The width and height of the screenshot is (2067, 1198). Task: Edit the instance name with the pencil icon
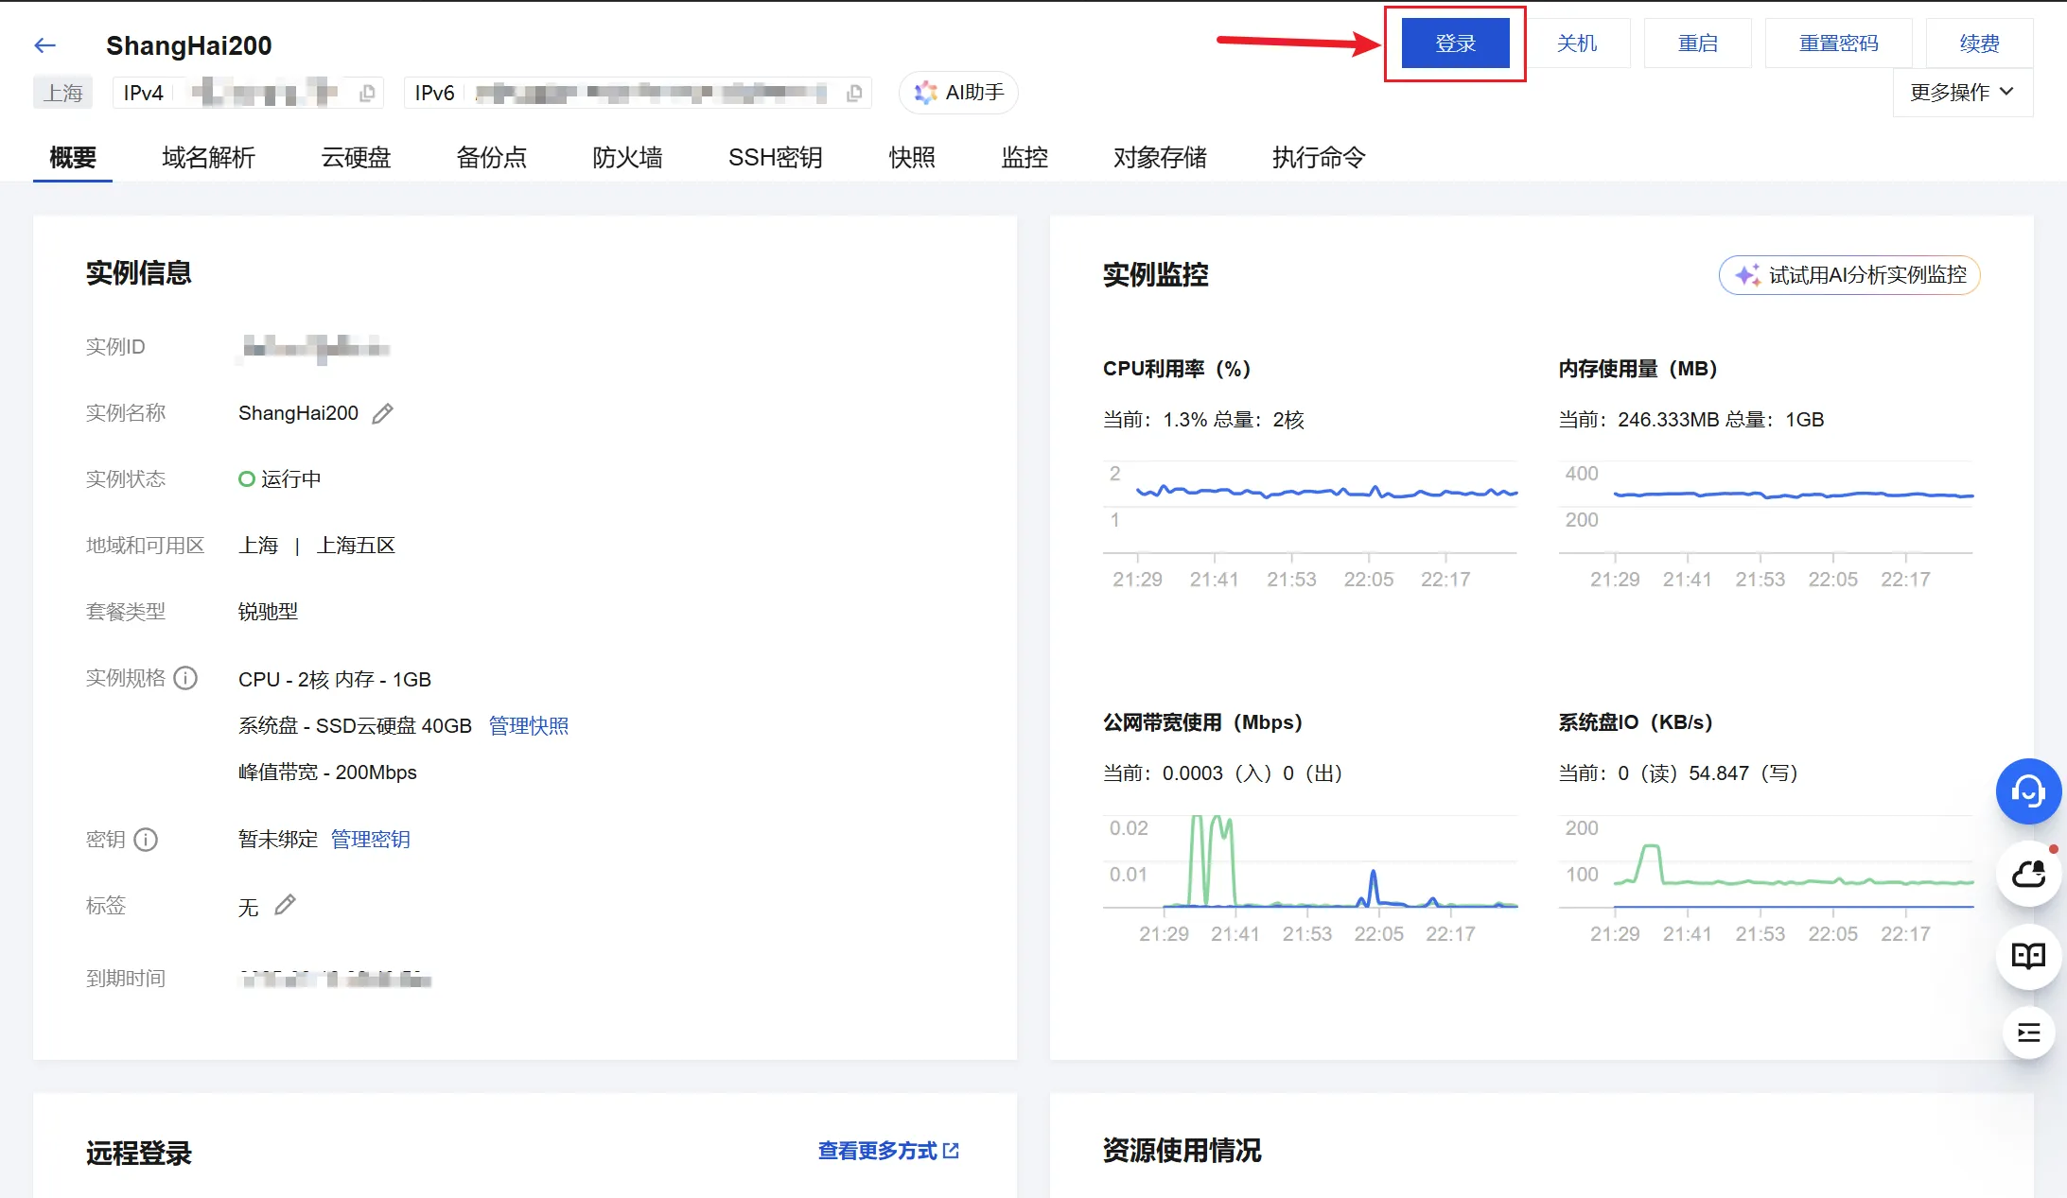(382, 413)
